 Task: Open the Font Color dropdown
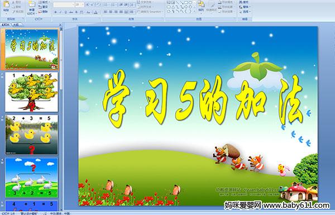(95, 12)
